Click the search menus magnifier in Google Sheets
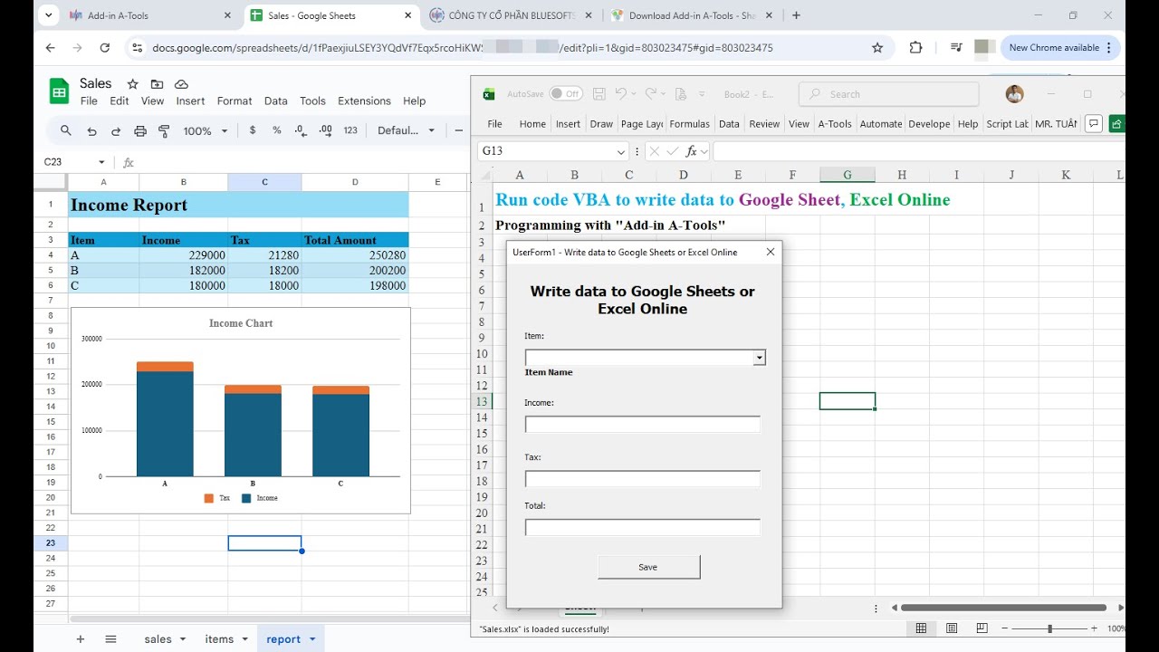Viewport: 1159px width, 652px height. [66, 130]
